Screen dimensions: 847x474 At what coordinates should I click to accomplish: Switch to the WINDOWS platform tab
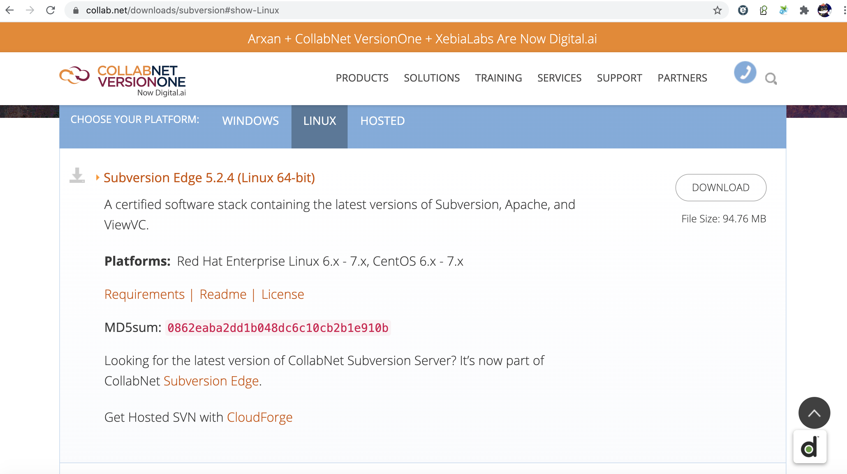[250, 121]
